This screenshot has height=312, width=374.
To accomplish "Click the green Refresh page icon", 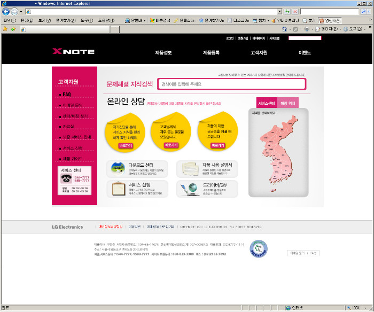I will [287, 11].
